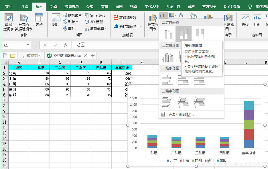Choose 3D clustered bar chart
Screen dimensions: 268x169
click(167, 102)
